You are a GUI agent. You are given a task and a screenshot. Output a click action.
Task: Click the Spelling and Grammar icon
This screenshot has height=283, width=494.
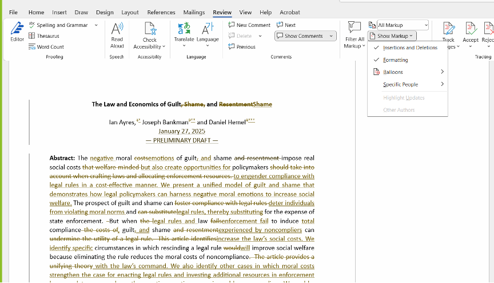32,25
